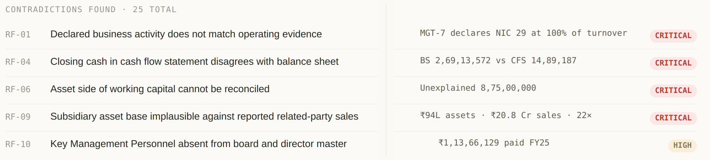Image resolution: width=710 pixels, height=160 pixels.
Task: Click the RF-09 identifier label
Action: coord(18,117)
